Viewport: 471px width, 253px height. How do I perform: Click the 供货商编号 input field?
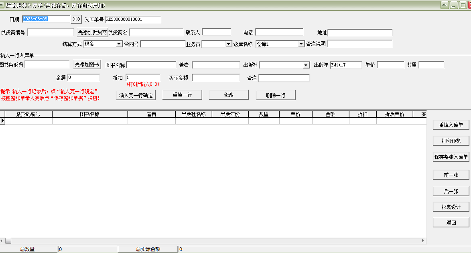pos(51,32)
